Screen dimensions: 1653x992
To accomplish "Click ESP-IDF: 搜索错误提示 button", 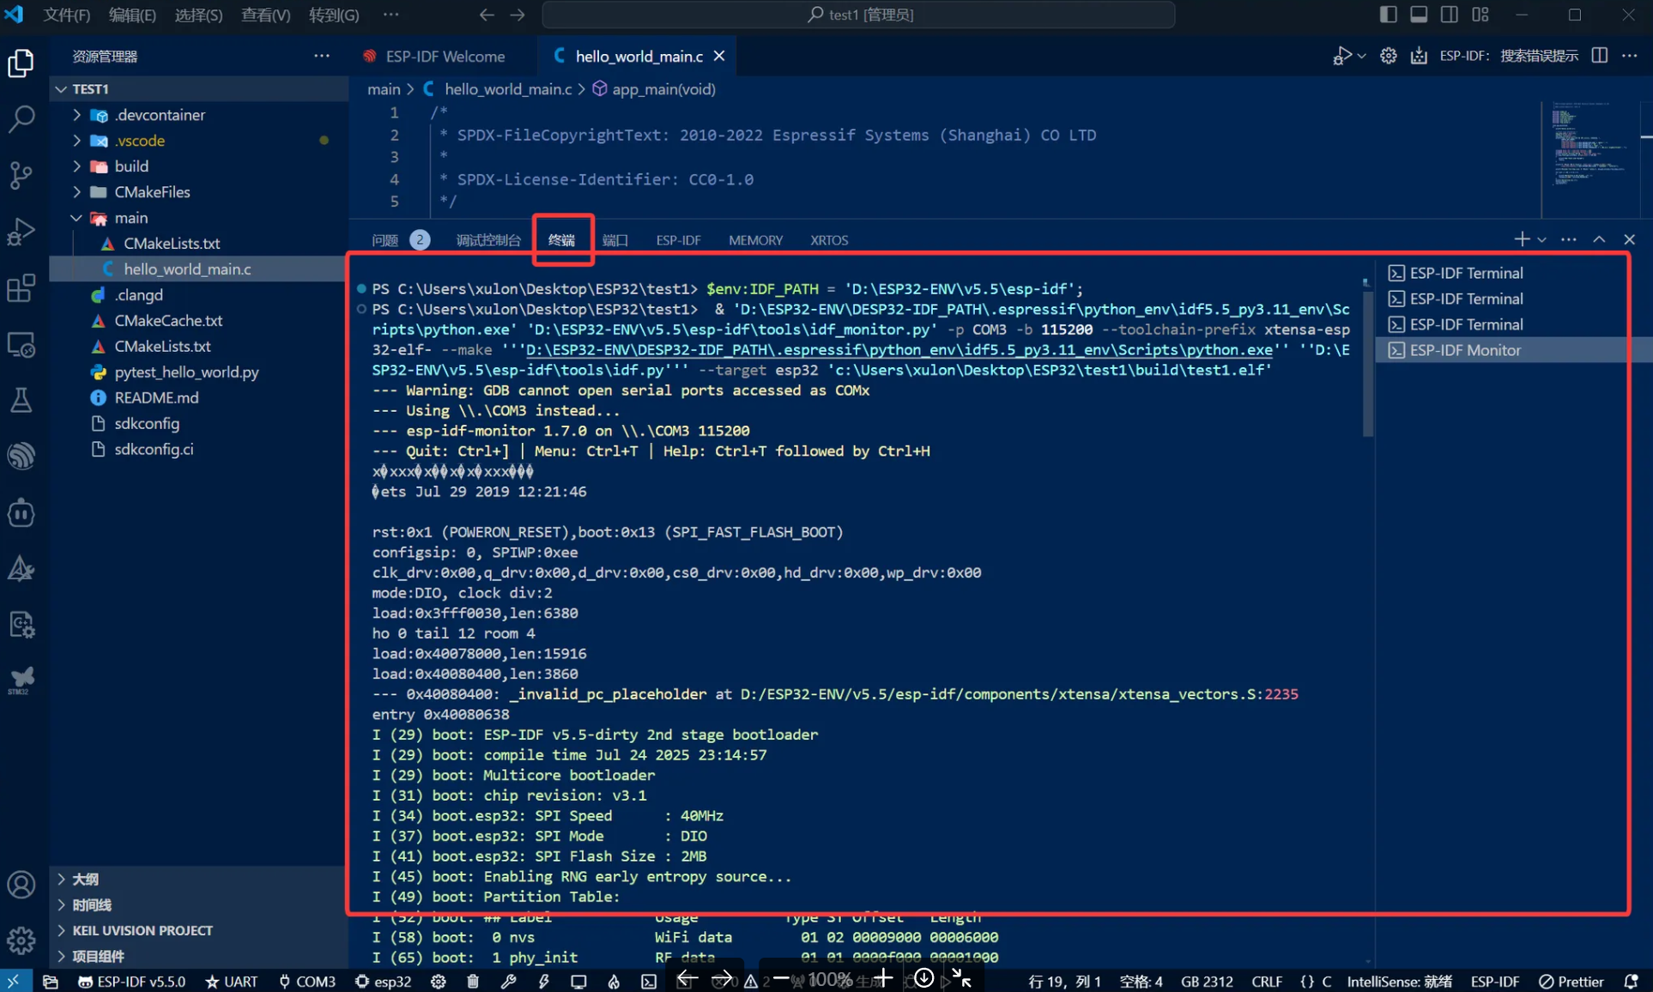I will point(1509,56).
